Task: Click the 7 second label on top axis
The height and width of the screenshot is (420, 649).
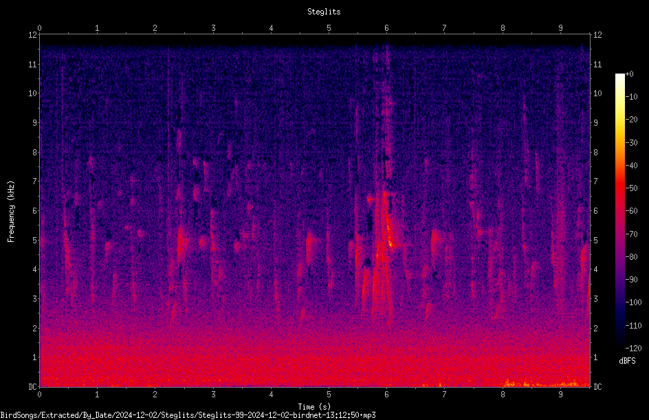Action: pos(444,28)
